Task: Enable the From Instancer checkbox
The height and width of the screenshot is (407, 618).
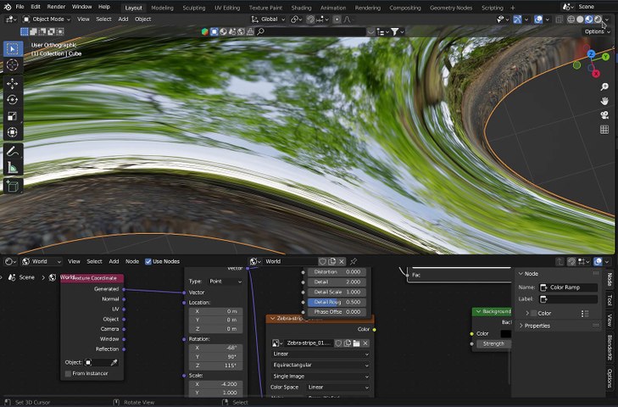Action: coord(69,374)
